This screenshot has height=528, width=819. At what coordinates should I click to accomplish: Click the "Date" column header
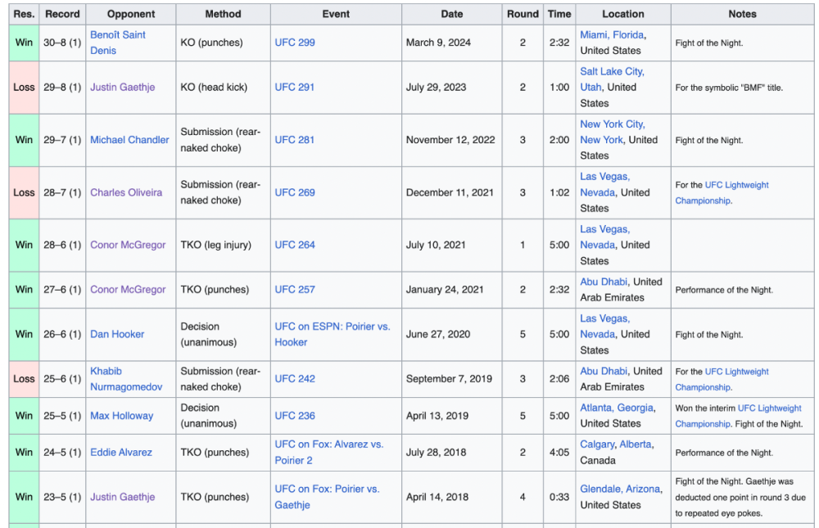click(x=452, y=14)
